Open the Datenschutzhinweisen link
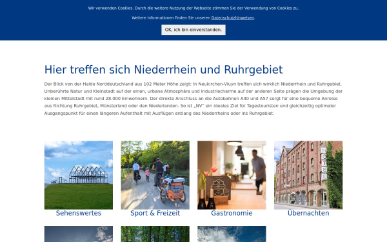This screenshot has width=387, height=242. click(x=232, y=18)
